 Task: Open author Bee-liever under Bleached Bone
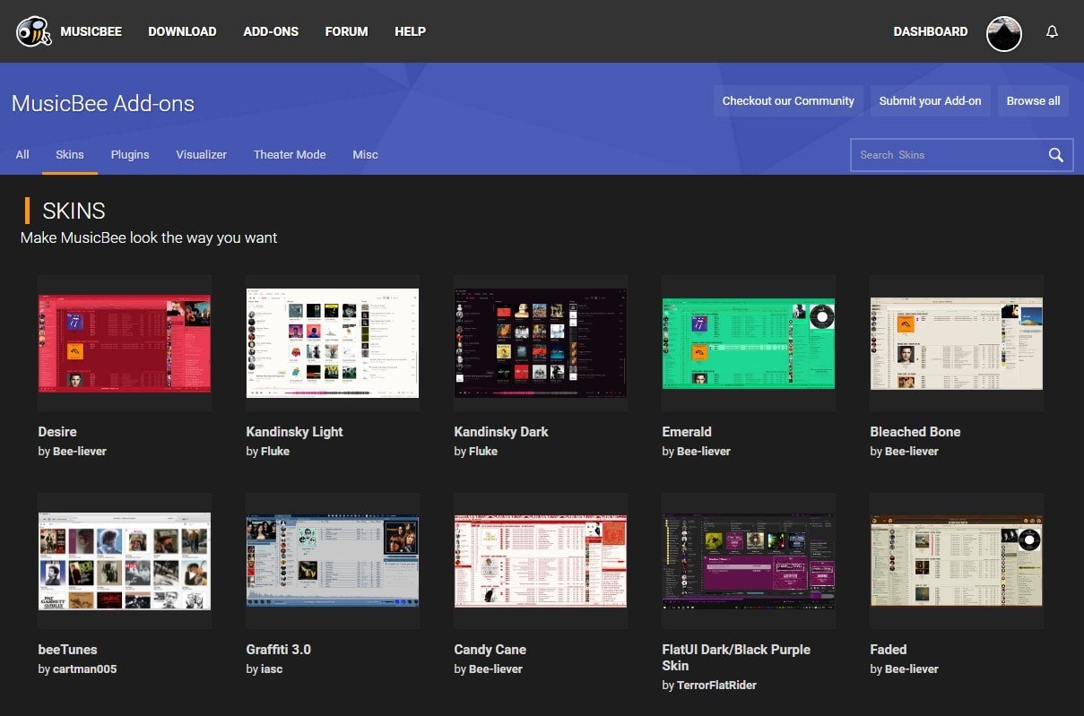click(912, 452)
